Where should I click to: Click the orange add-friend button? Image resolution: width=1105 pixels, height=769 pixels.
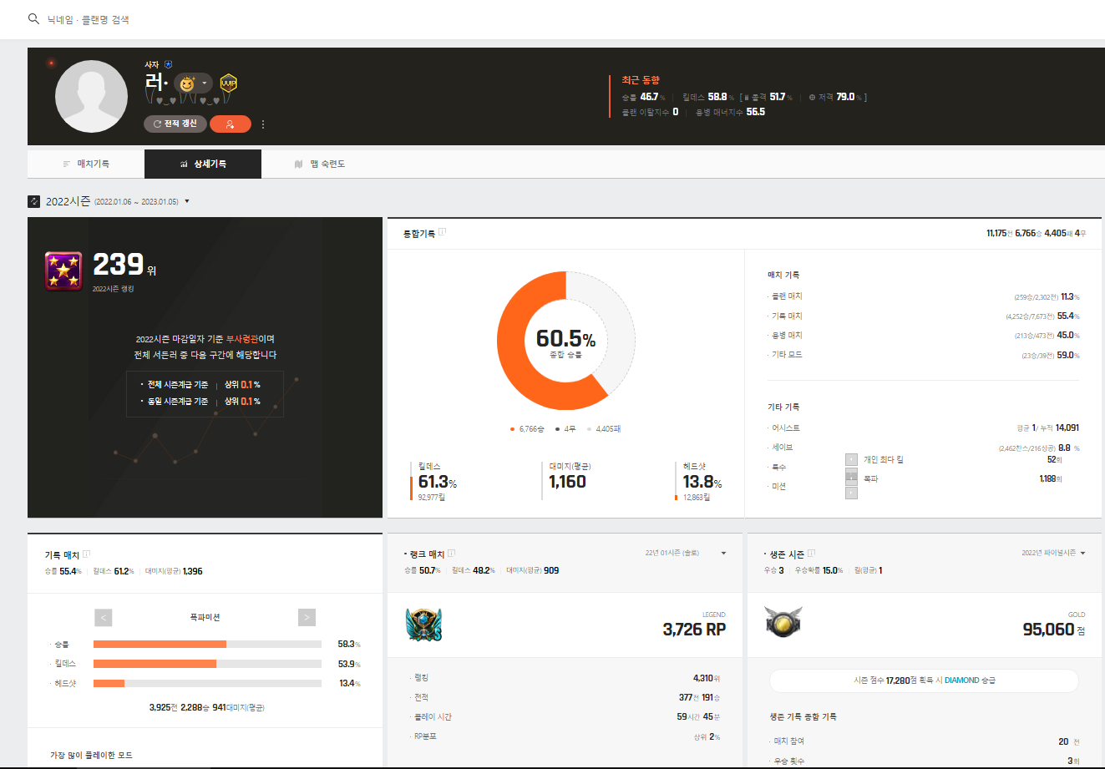[230, 124]
